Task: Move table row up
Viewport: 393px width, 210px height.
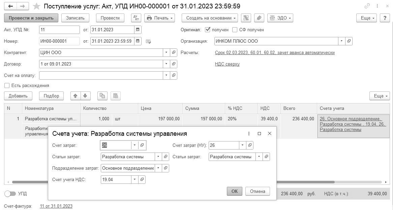Action: [75, 96]
